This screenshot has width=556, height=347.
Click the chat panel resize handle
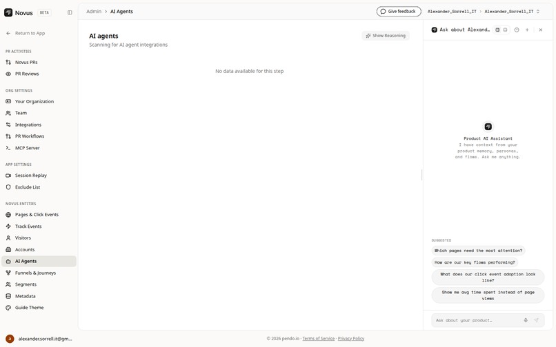tap(422, 175)
